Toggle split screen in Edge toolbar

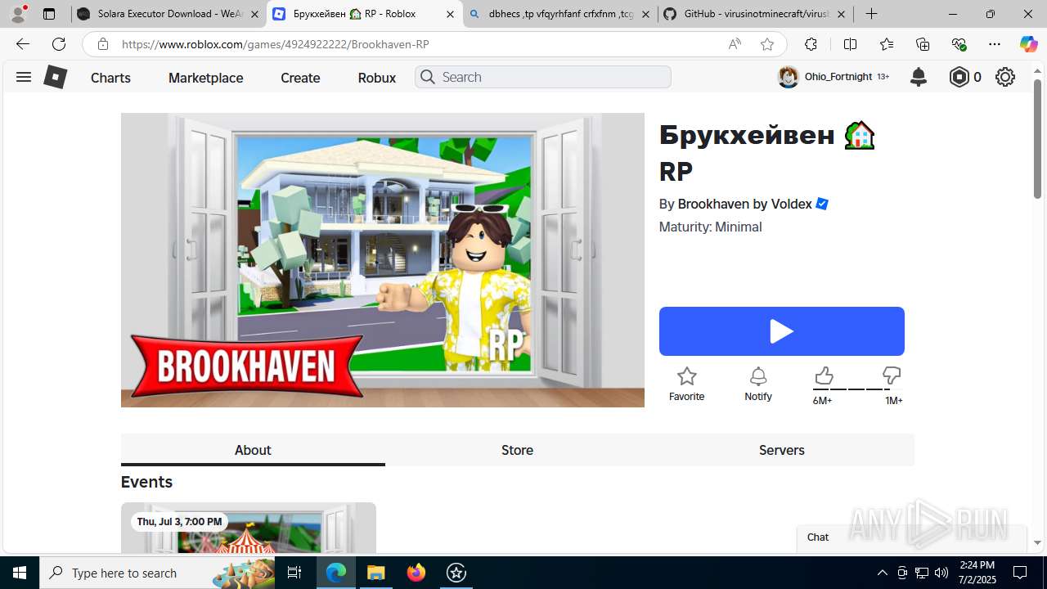click(850, 44)
